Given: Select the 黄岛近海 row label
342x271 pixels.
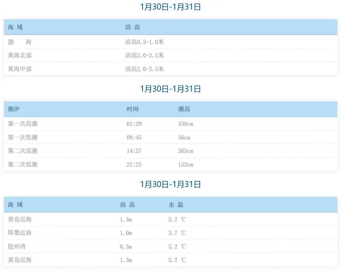Looking at the screenshot, I should 20,260.
